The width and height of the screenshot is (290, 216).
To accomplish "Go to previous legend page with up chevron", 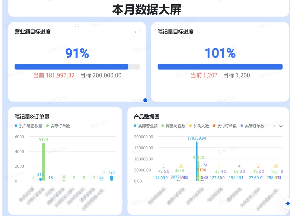I will (275, 126).
